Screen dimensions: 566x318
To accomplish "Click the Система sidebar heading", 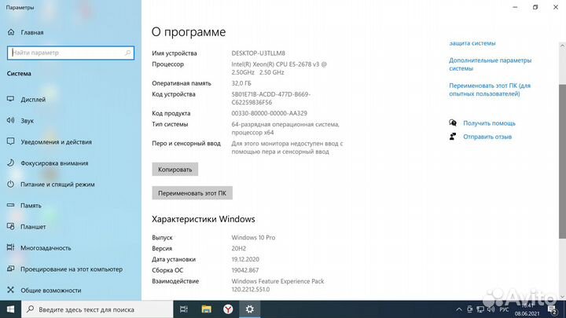I will (x=19, y=74).
